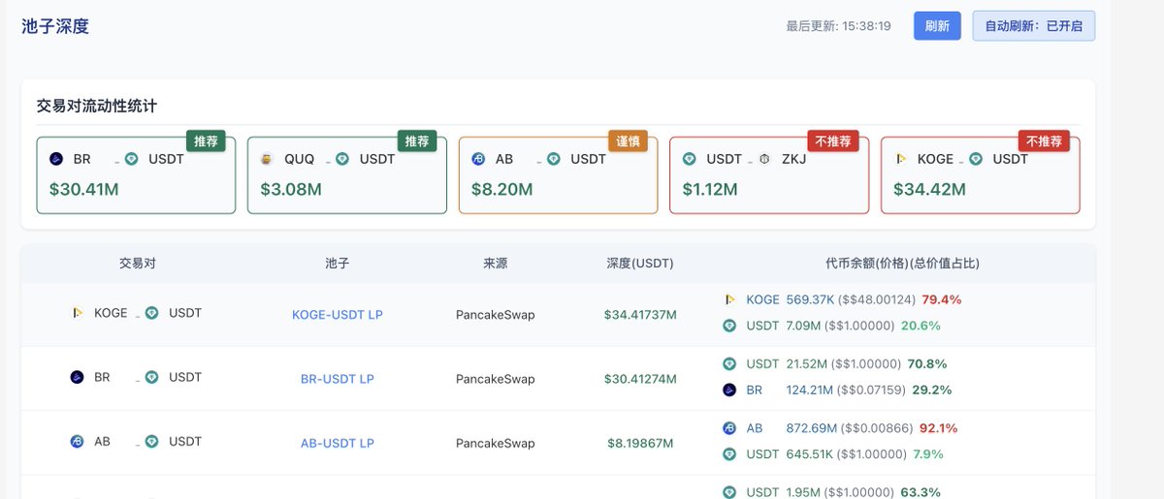Viewport: 1164px width, 499px height.
Task: Click USDT icon beside 645.51K balance
Action: pyautogui.click(x=729, y=453)
